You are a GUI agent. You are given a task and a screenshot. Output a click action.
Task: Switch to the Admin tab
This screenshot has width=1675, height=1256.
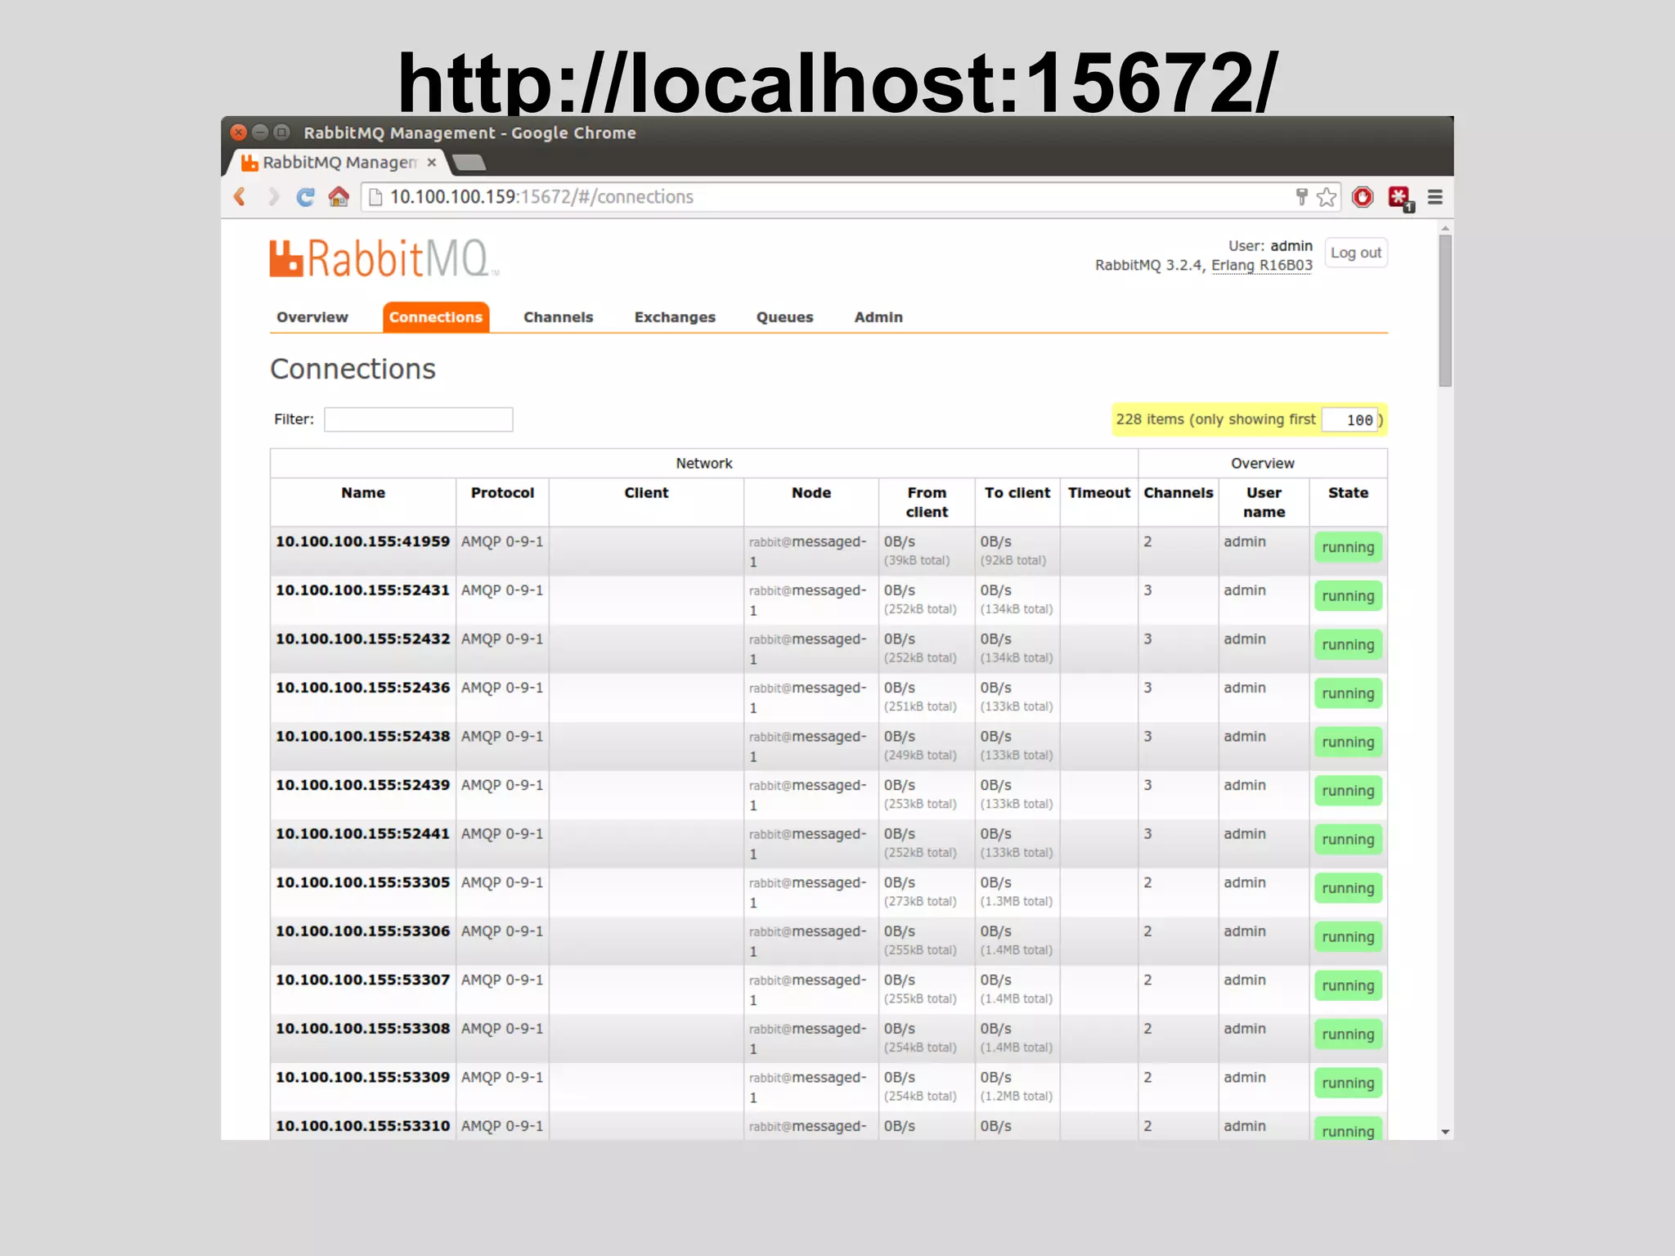tap(878, 317)
